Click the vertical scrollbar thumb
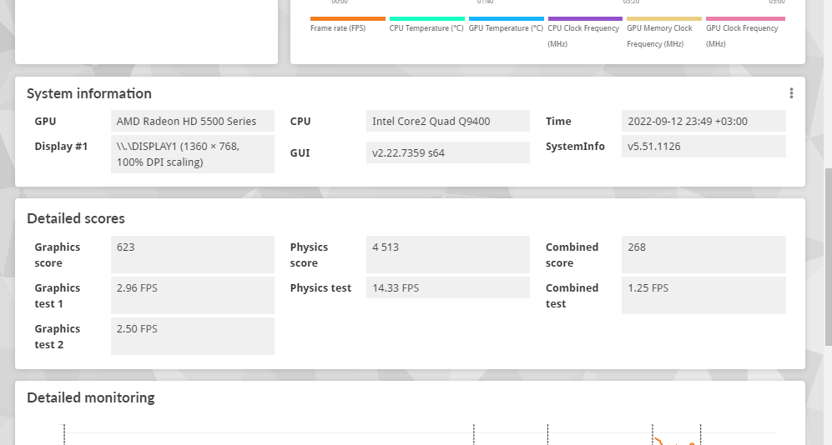 point(828,257)
